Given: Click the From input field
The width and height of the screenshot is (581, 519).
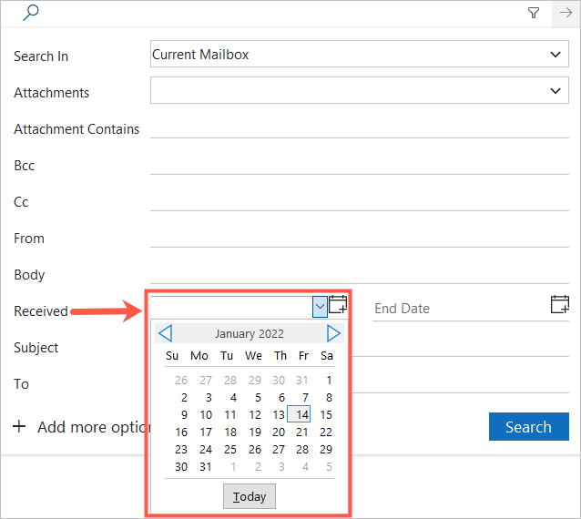Looking at the screenshot, I should [x=359, y=238].
